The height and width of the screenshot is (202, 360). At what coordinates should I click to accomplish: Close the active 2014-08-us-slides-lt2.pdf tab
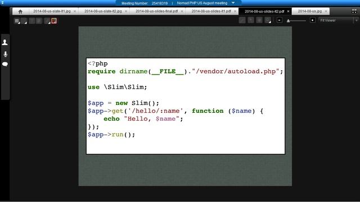[289, 11]
